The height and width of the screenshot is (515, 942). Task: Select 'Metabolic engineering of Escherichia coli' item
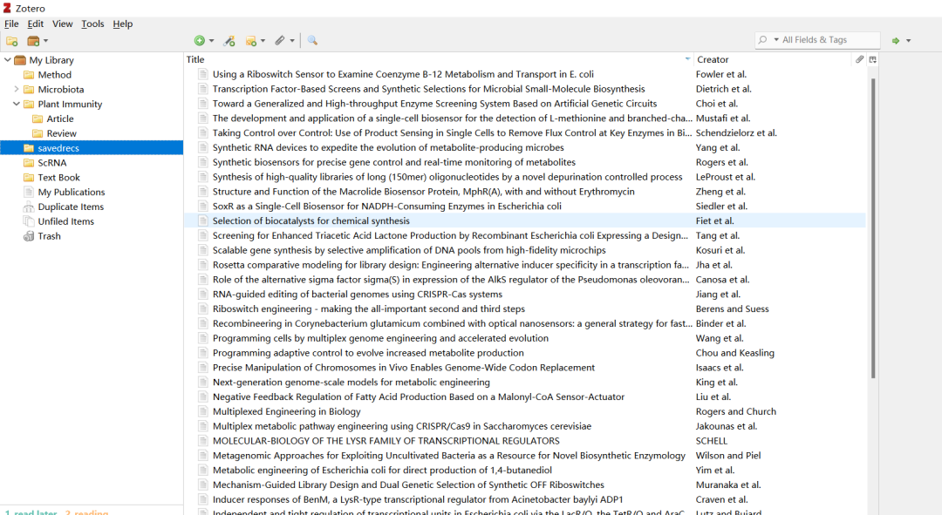tap(382, 471)
